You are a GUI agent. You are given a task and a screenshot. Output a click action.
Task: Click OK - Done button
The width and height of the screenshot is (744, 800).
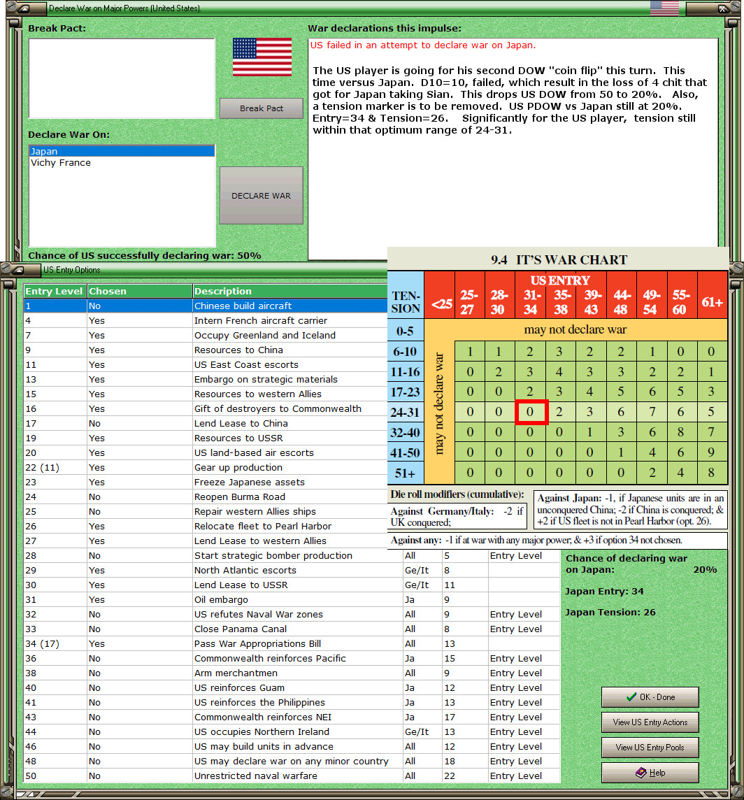650,697
